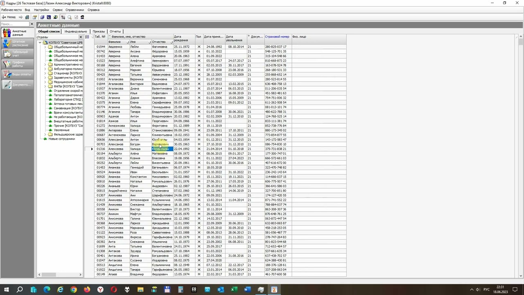The height and width of the screenshot is (295, 524).
Task: Select Уволенные in the departments tree
Action: pos(61,130)
